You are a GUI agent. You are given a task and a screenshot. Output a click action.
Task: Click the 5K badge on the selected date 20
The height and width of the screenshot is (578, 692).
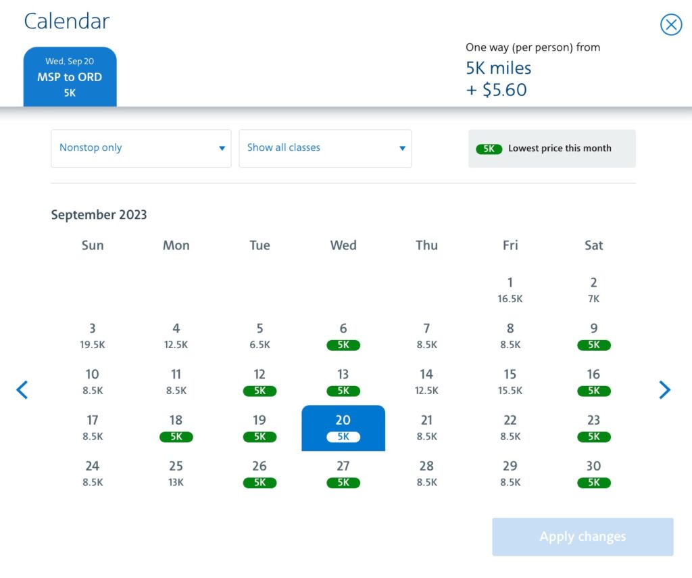(x=343, y=437)
